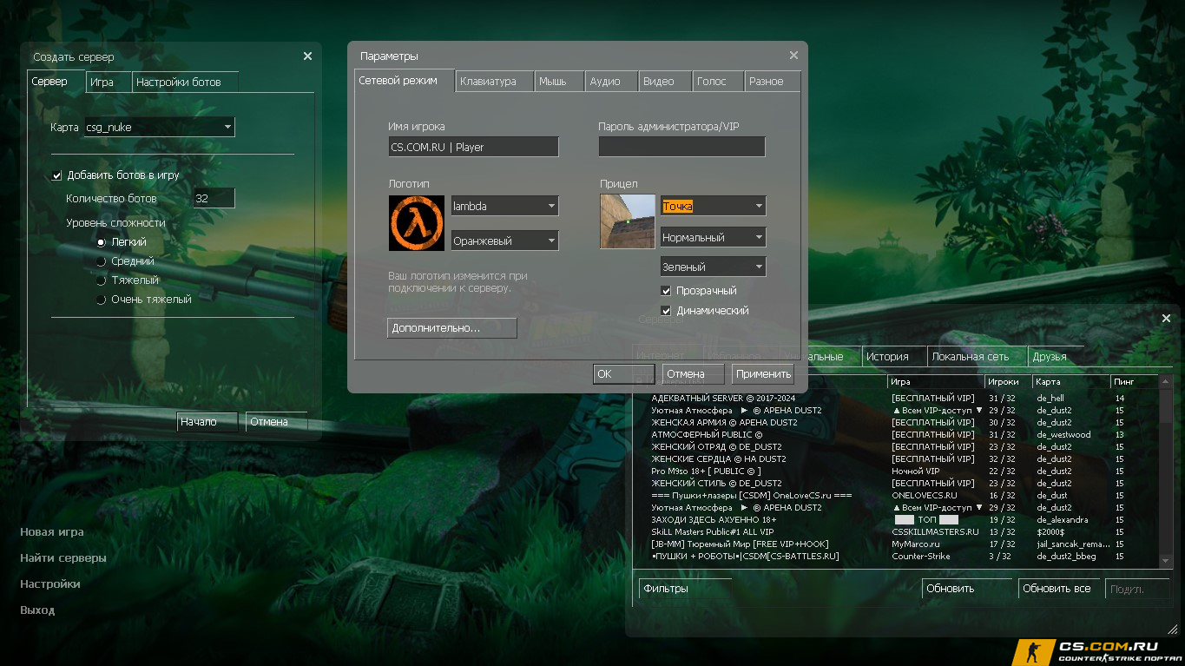This screenshot has height=666, width=1185.
Task: Select the 'Сетевой режим' tab
Action: pos(405,80)
